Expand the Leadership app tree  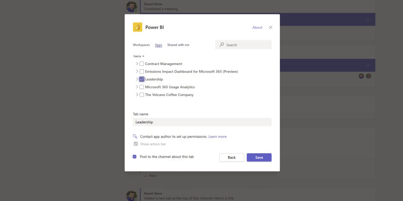[x=137, y=79]
